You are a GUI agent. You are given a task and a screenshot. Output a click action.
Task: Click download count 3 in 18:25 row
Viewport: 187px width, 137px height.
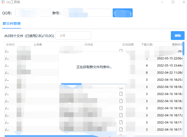[x=147, y=80]
